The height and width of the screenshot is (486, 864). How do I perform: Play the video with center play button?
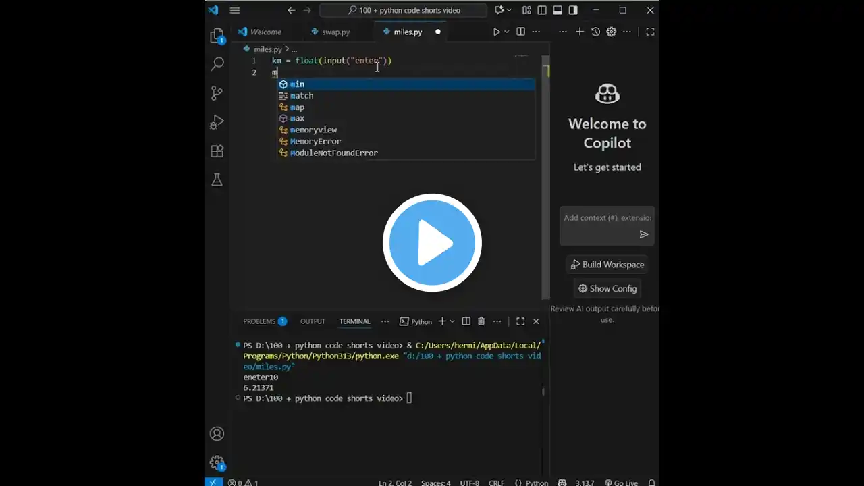tap(432, 243)
